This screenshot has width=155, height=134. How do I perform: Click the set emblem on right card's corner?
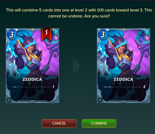tap(100, 100)
